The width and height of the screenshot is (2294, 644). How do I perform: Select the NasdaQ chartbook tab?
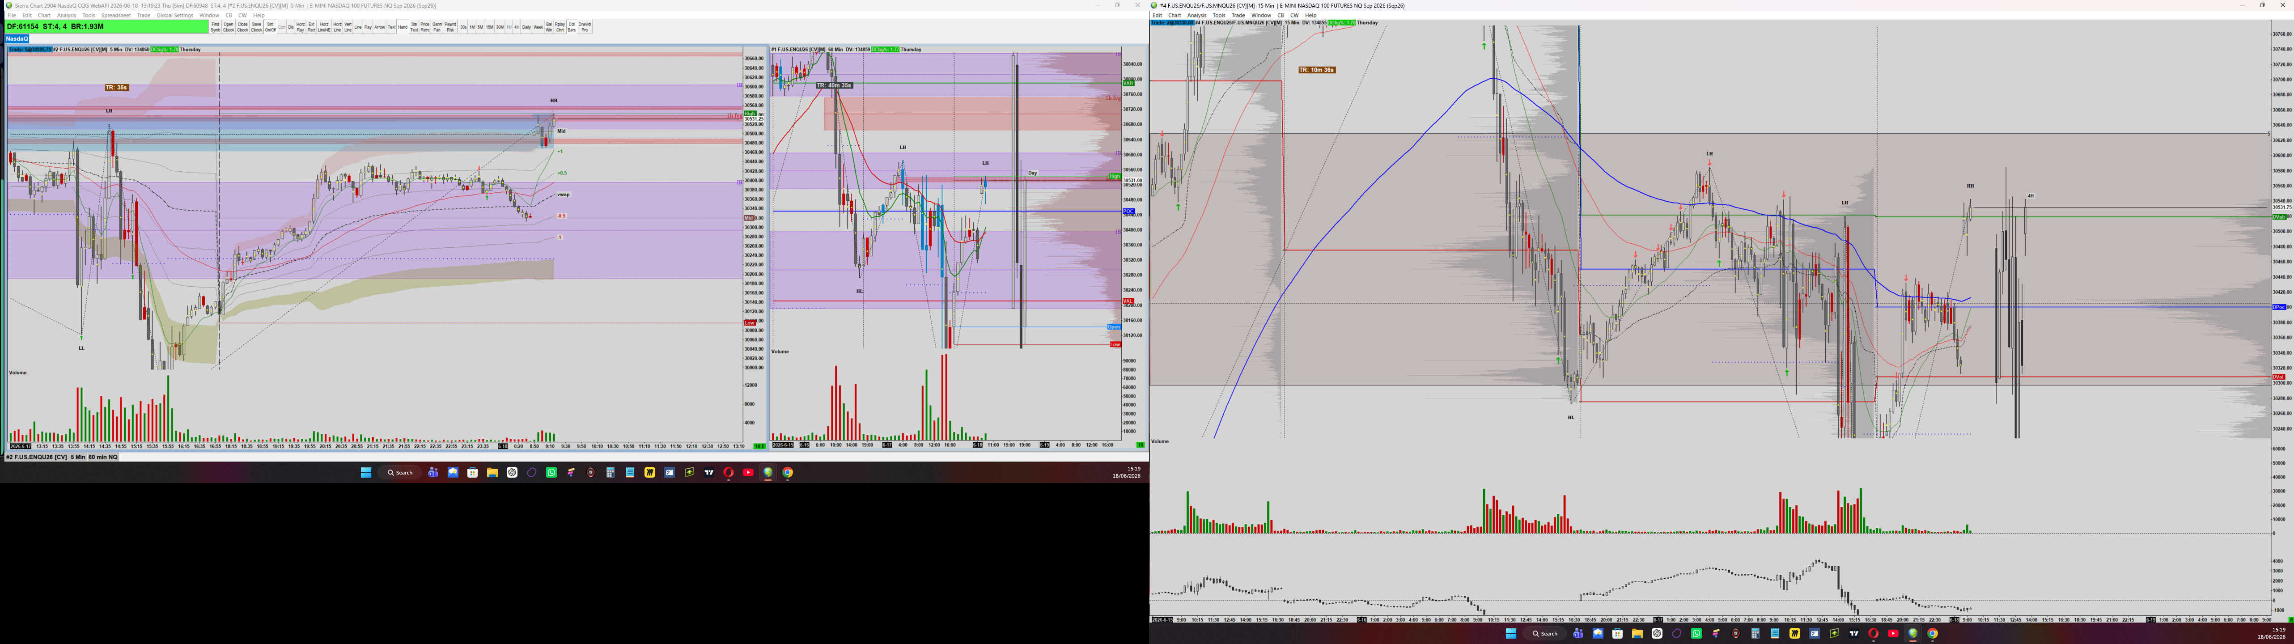[17, 39]
